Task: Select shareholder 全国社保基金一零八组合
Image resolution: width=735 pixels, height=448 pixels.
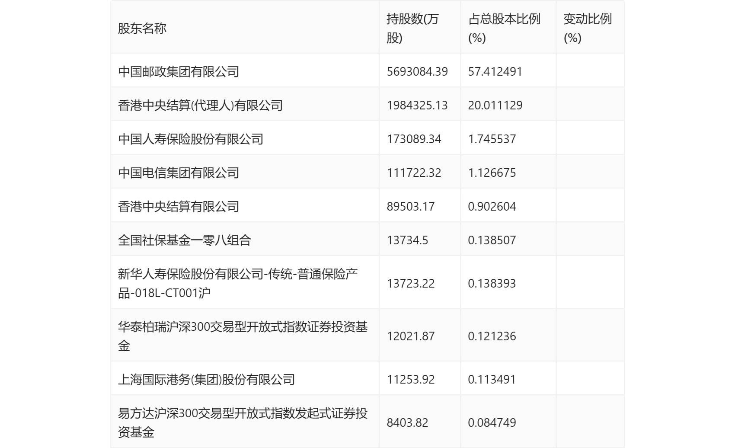Action: coord(185,240)
